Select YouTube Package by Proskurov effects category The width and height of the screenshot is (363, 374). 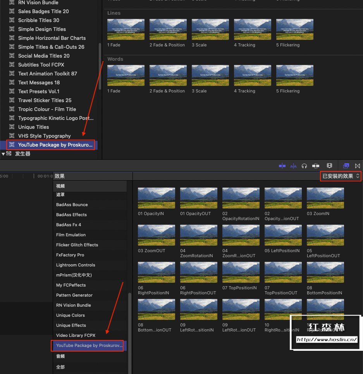[90, 345]
